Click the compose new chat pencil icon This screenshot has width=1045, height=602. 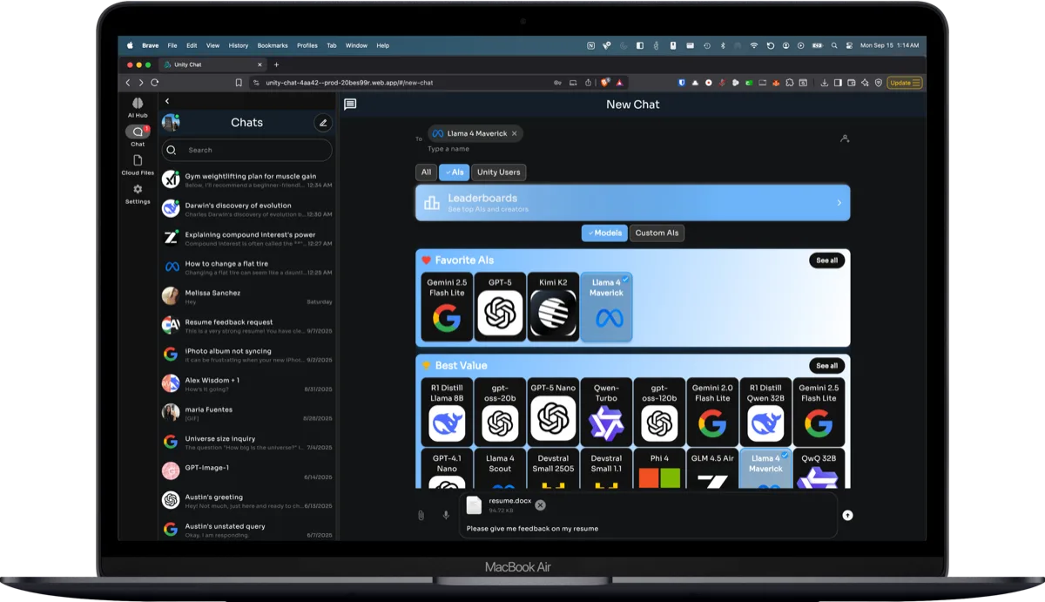323,123
